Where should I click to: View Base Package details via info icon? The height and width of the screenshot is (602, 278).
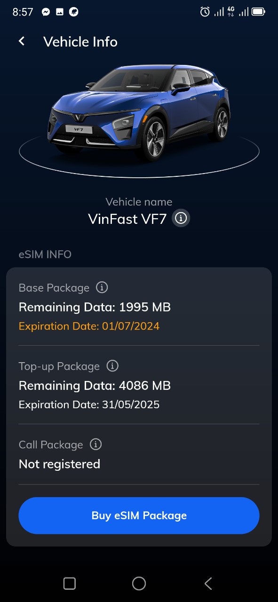click(102, 287)
